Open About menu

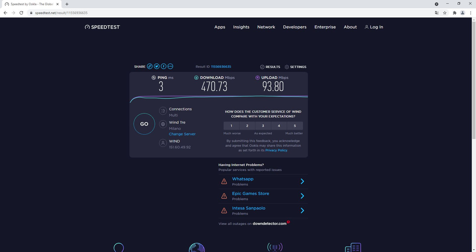[350, 27]
